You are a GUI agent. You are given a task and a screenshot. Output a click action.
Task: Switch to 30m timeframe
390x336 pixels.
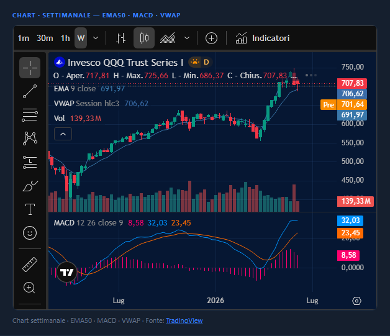click(x=45, y=38)
